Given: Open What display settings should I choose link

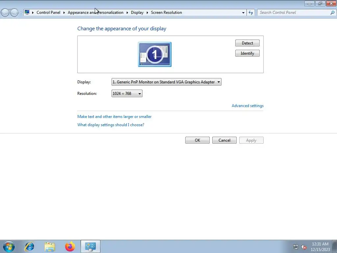Looking at the screenshot, I should coord(111,125).
